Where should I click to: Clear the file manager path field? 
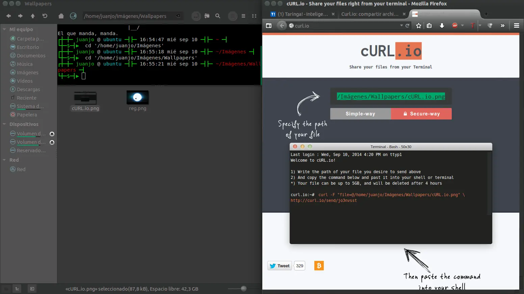178,16
